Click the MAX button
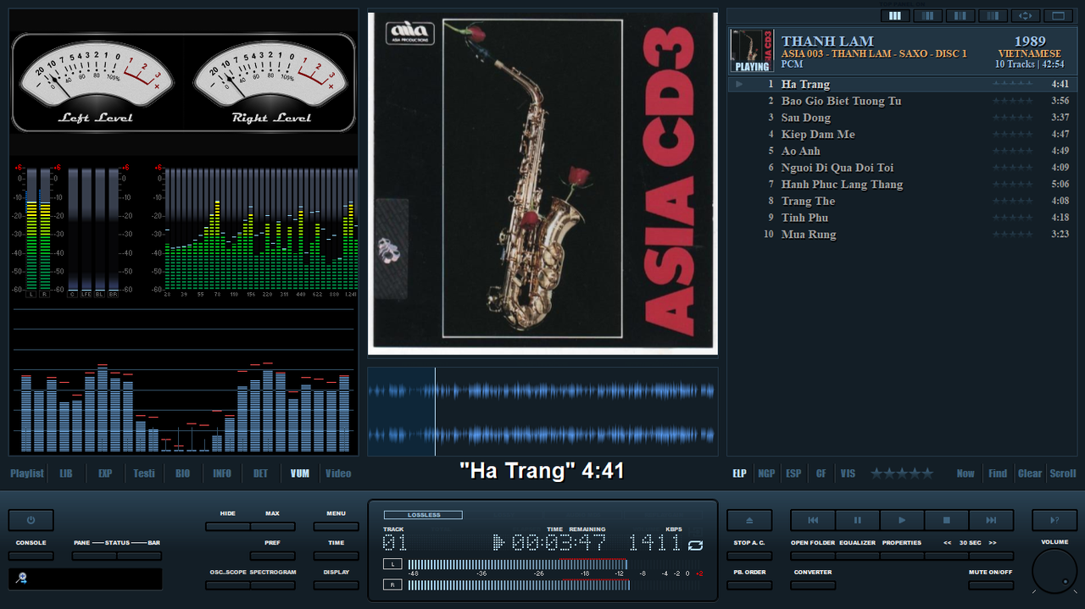1085x609 pixels. coord(273,526)
